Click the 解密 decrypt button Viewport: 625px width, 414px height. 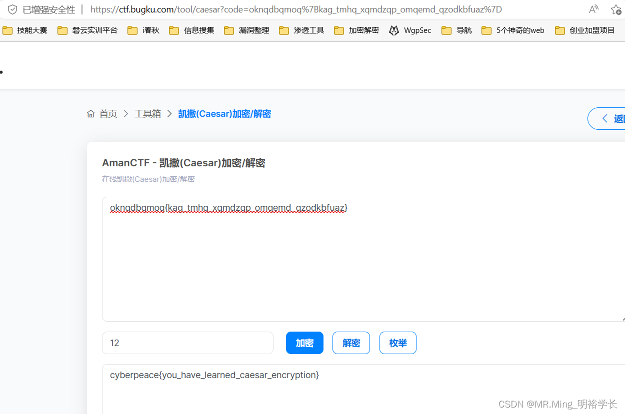coord(351,343)
